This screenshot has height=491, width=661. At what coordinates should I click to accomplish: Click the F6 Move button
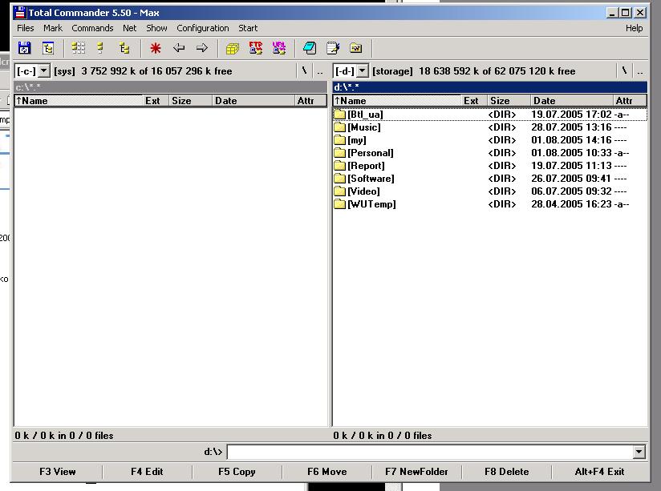[326, 472]
